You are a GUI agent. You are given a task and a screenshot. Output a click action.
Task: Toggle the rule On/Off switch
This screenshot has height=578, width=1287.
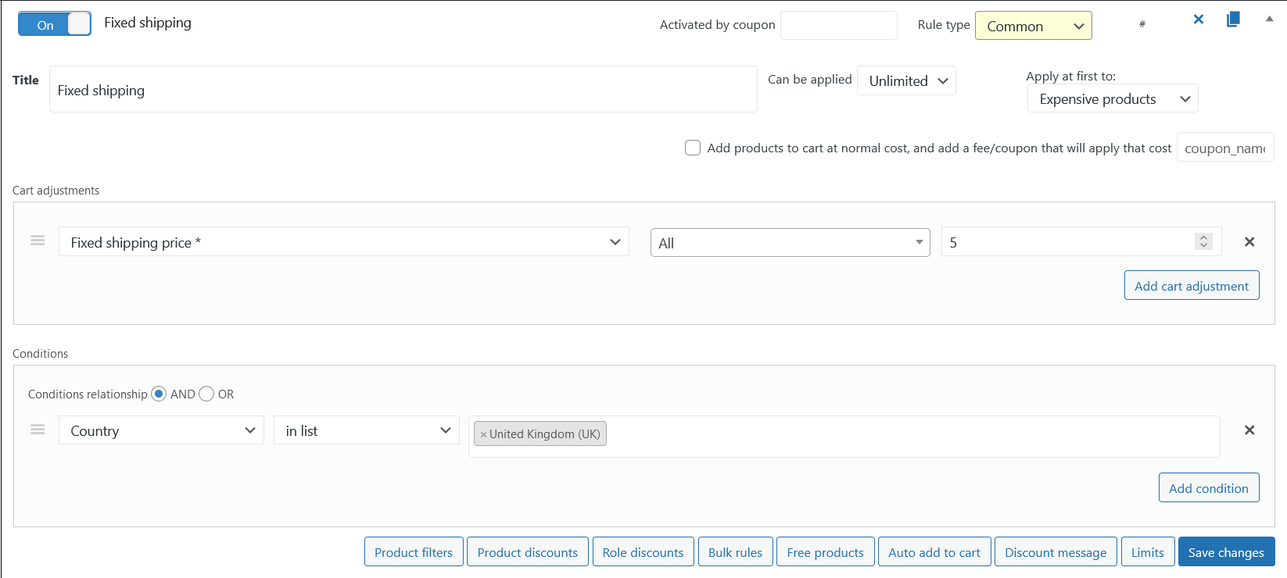55,24
